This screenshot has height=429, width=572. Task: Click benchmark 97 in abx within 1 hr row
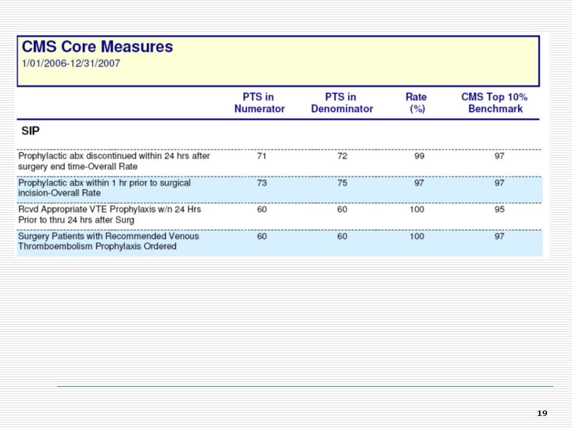click(x=499, y=183)
